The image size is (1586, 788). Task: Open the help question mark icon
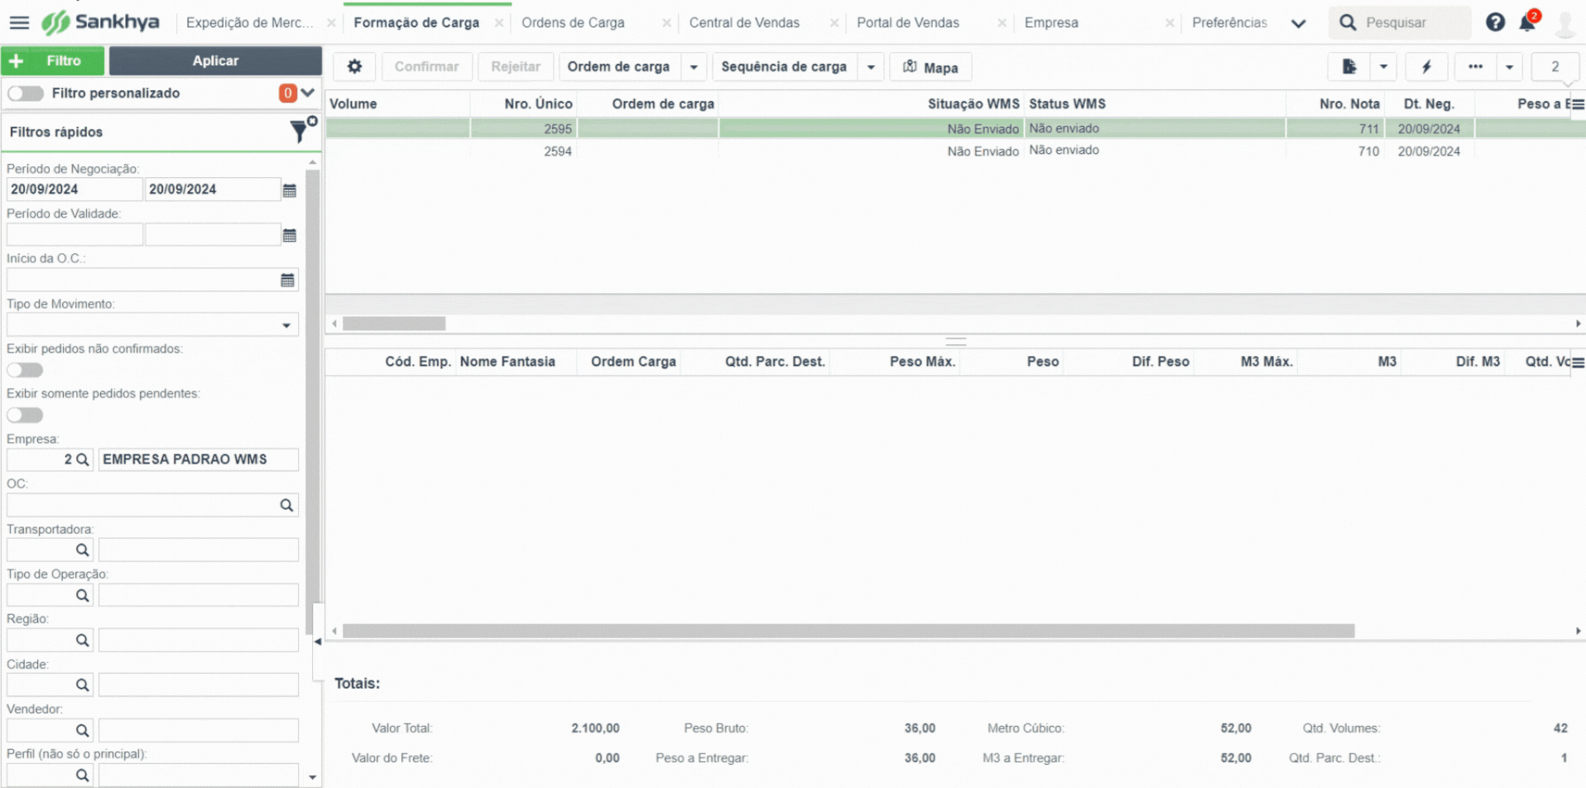click(1495, 22)
